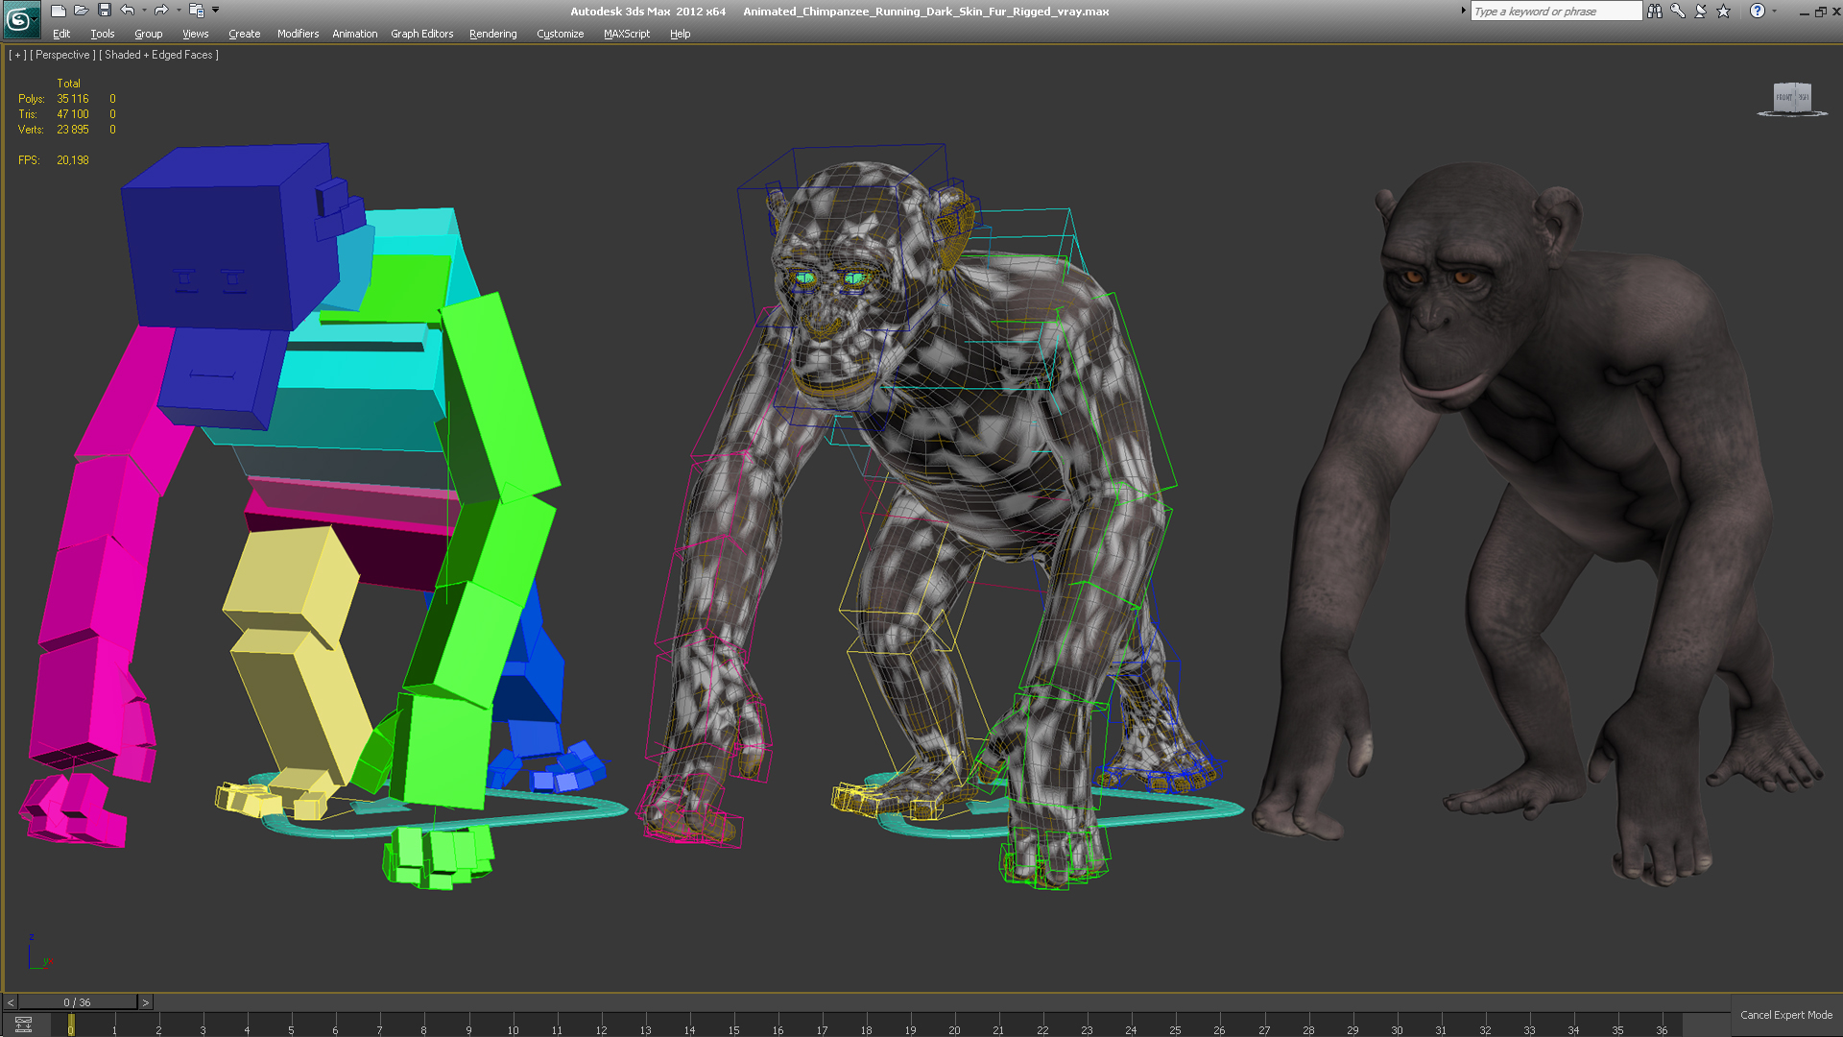Step time slider forward with > button
Screen dimensions: 1843x1037
(146, 1002)
